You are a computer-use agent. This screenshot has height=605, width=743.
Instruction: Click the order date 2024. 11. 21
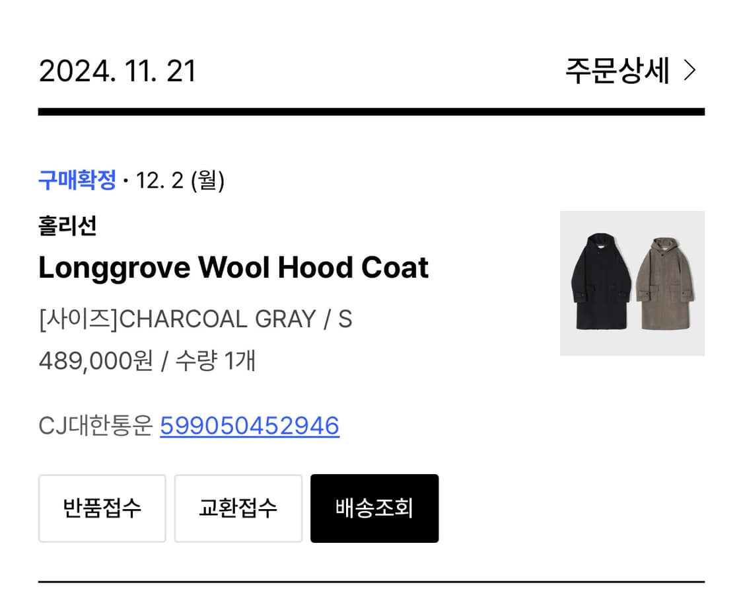pyautogui.click(x=117, y=71)
